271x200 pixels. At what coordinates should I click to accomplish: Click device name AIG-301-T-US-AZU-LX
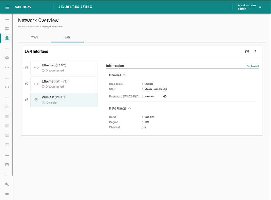[x=75, y=7]
